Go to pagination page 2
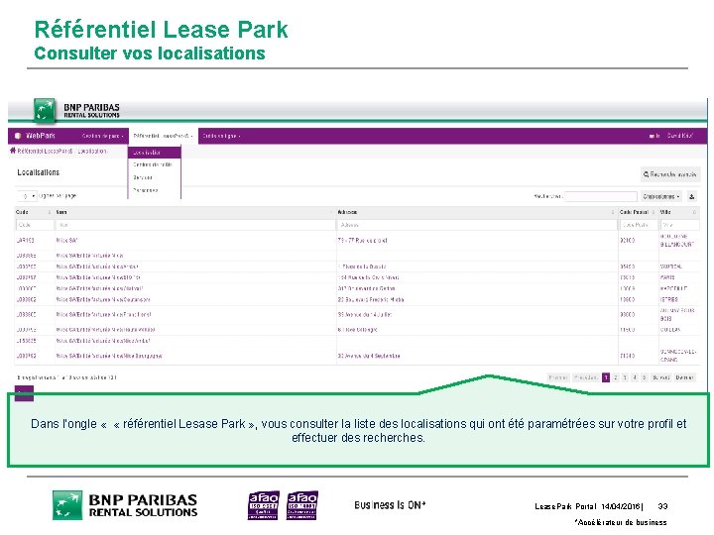This screenshot has height=535, width=714. [x=615, y=377]
